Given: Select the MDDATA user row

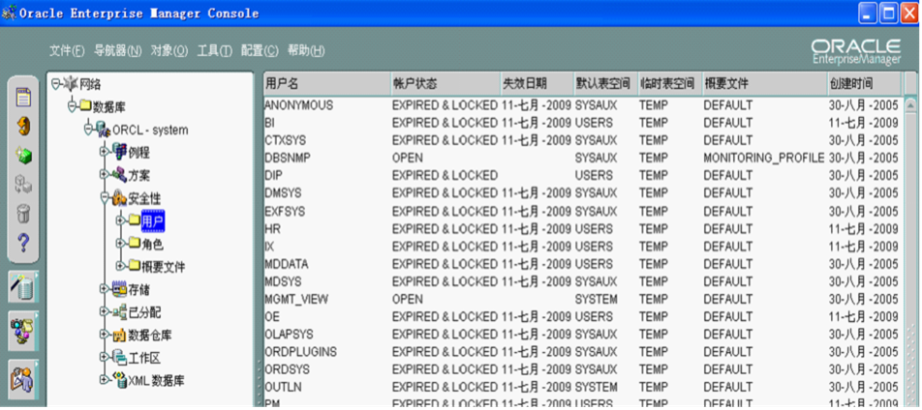Looking at the screenshot, I should (582, 264).
